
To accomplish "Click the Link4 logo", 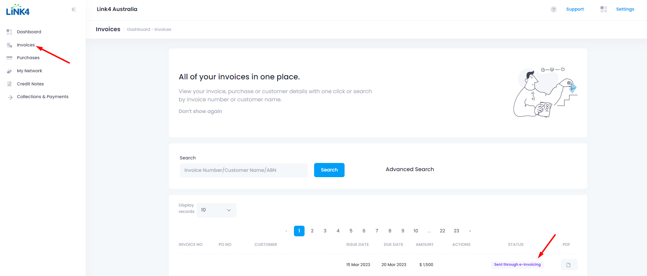I will click(18, 10).
